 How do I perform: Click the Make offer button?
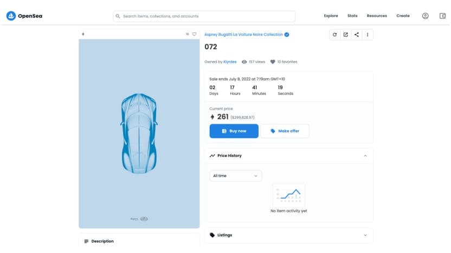click(285, 131)
